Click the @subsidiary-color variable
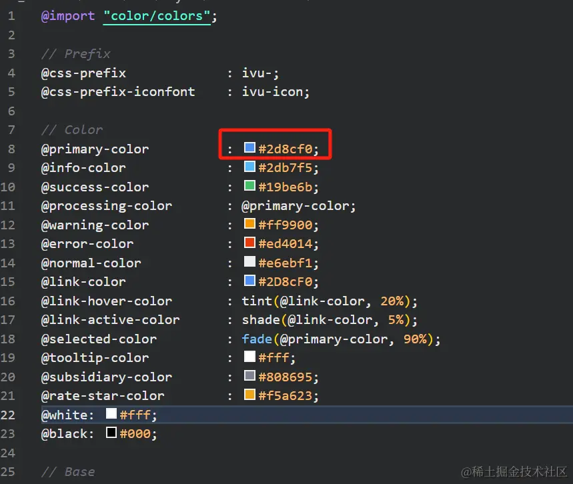Screen dimensions: 573x484 pos(106,377)
